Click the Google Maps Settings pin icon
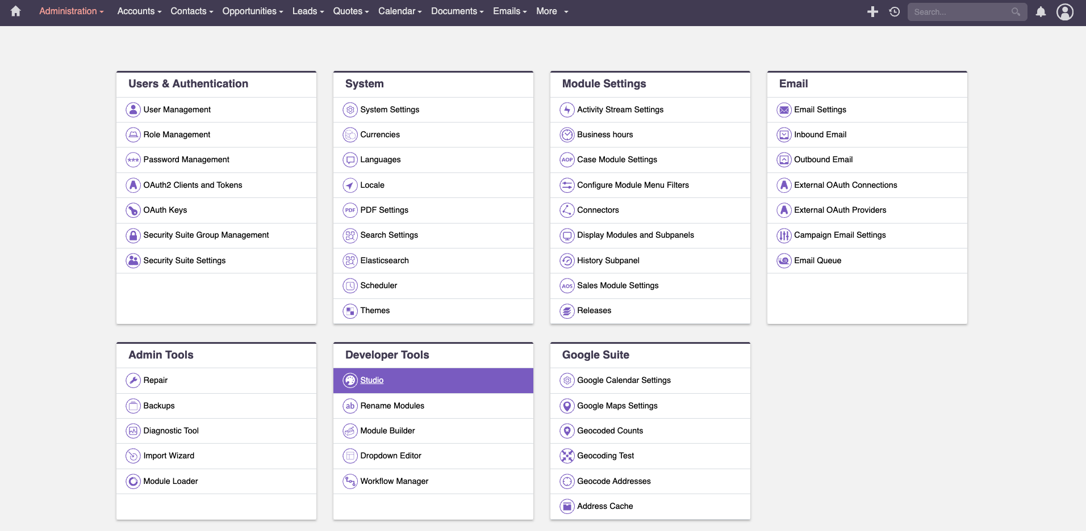The image size is (1086, 531). pos(567,406)
